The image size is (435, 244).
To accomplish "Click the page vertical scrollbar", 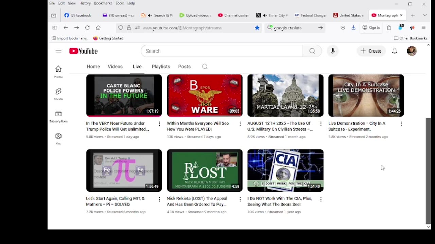I will (x=428, y=169).
